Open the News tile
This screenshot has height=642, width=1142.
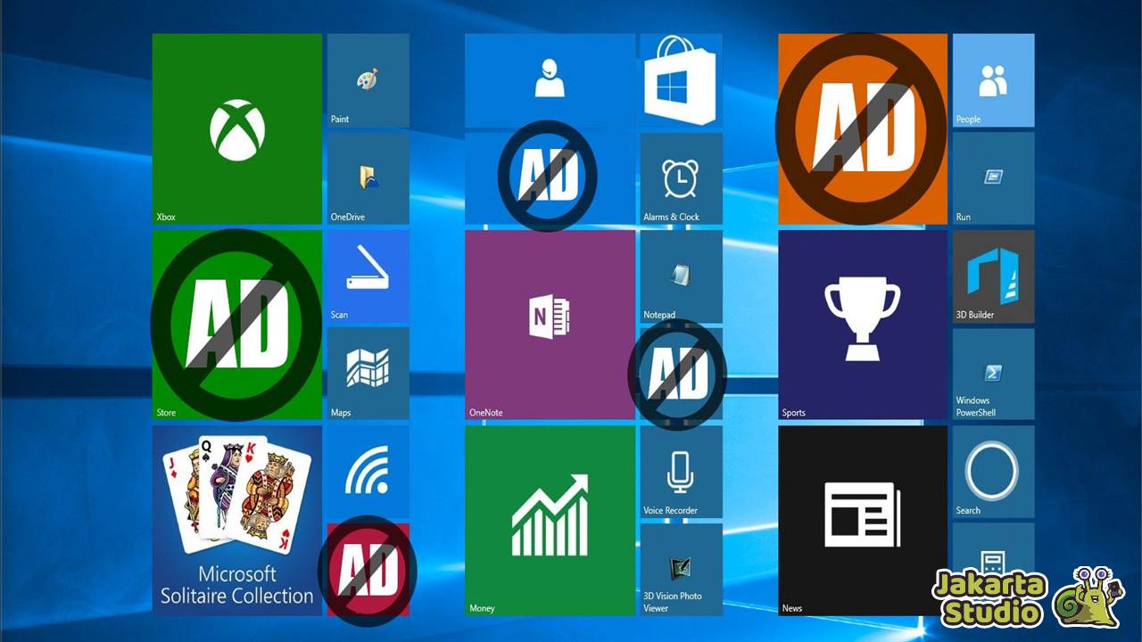[x=863, y=520]
